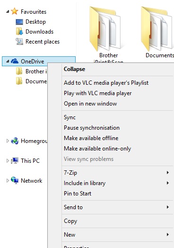This screenshot has height=248, width=174.
Task: Choose Collapse in the context menu
Action: pyautogui.click(x=74, y=69)
